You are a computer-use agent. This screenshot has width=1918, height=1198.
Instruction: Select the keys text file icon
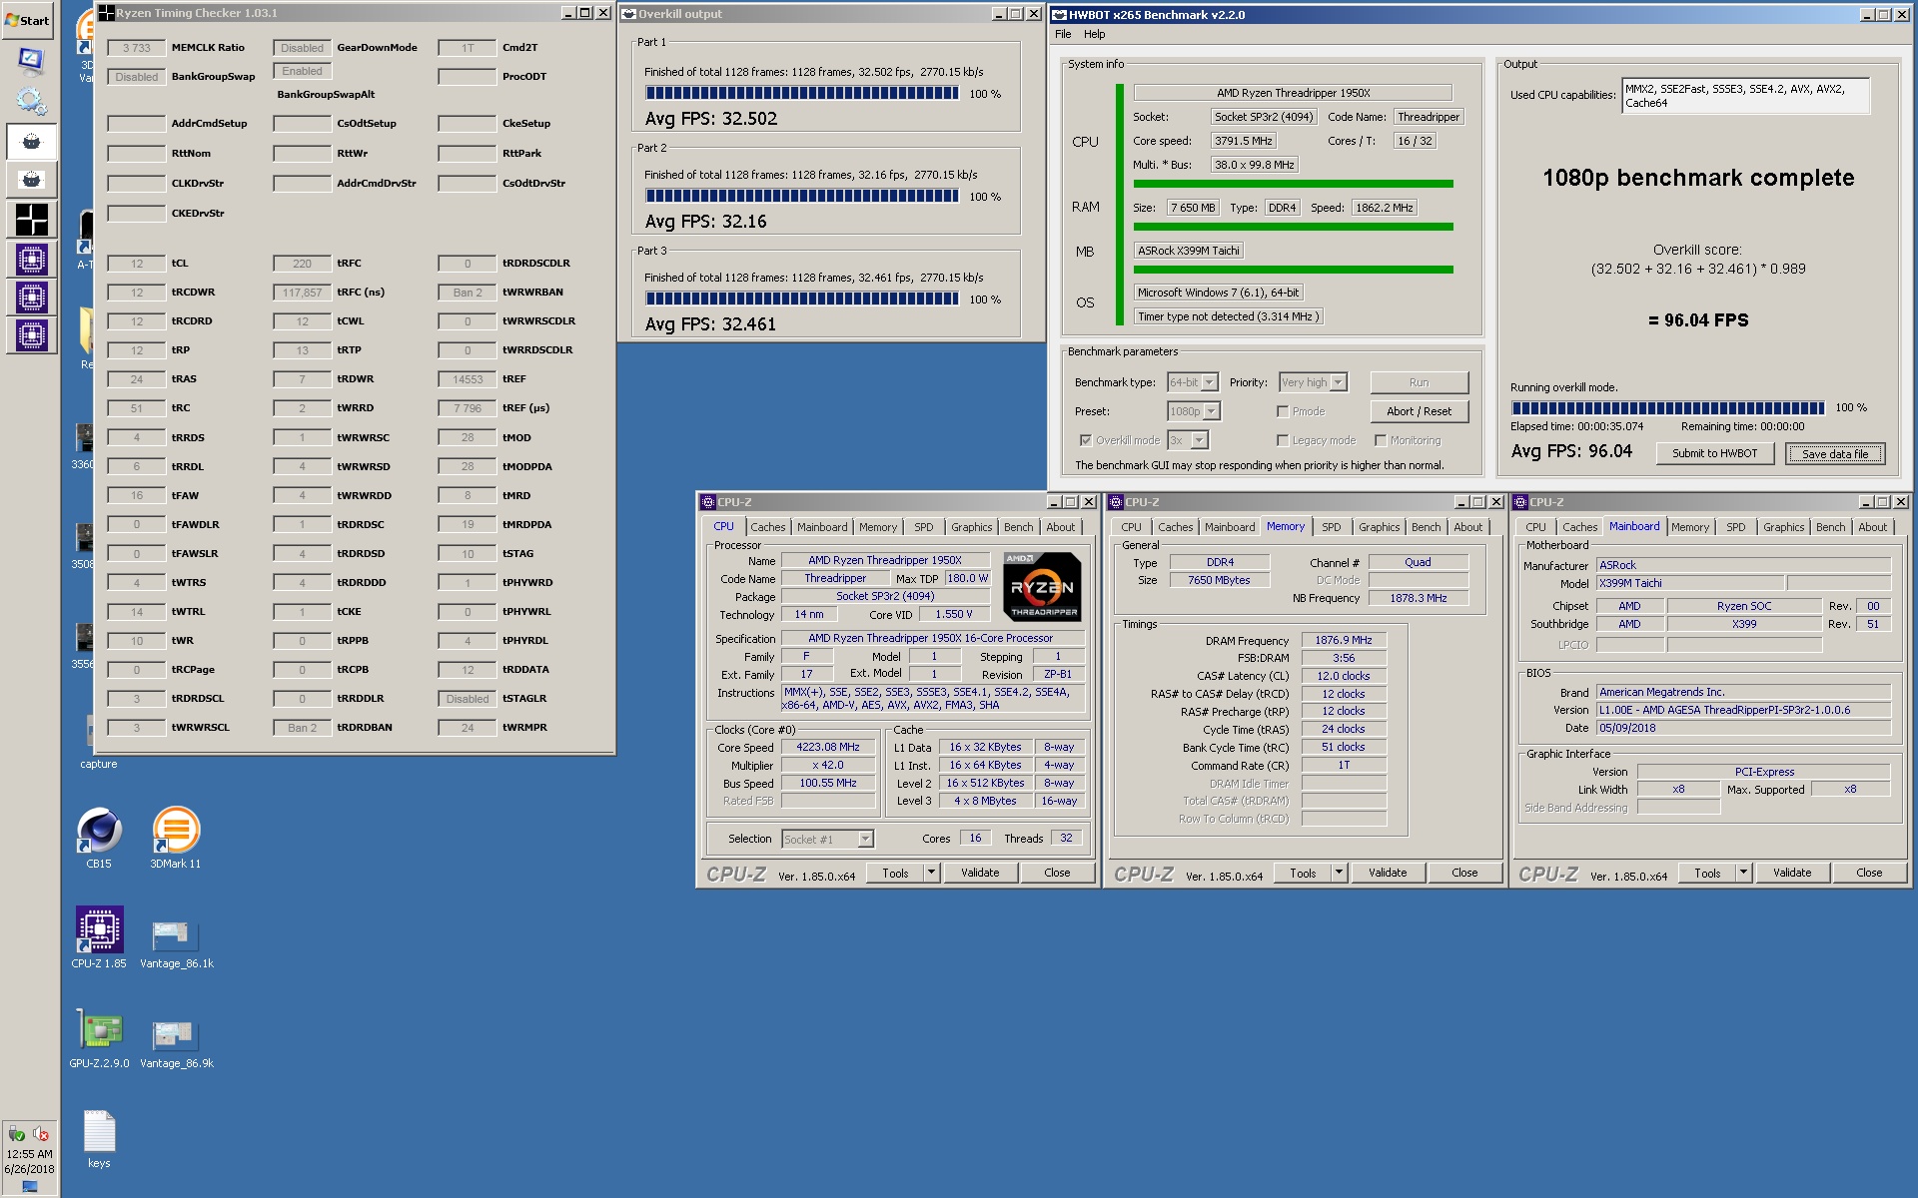pyautogui.click(x=99, y=1139)
